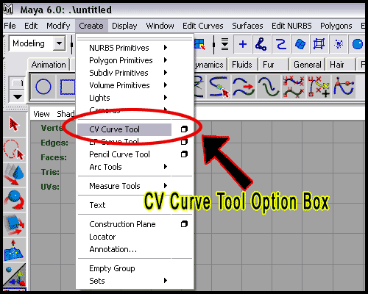This screenshot has width=368, height=294.
Task: Select the Rotate tool sphere icon
Action: point(14,200)
